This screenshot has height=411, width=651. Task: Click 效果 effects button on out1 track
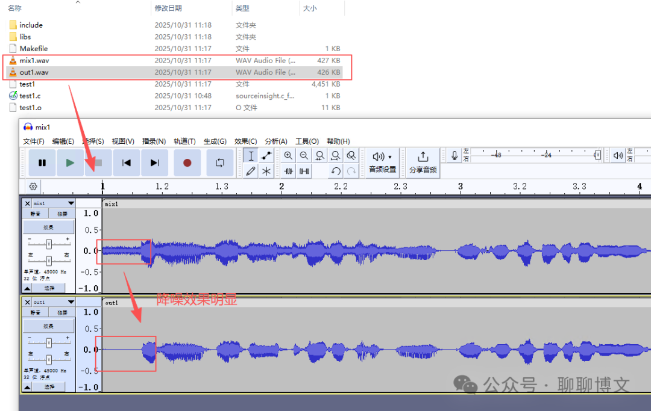(49, 326)
